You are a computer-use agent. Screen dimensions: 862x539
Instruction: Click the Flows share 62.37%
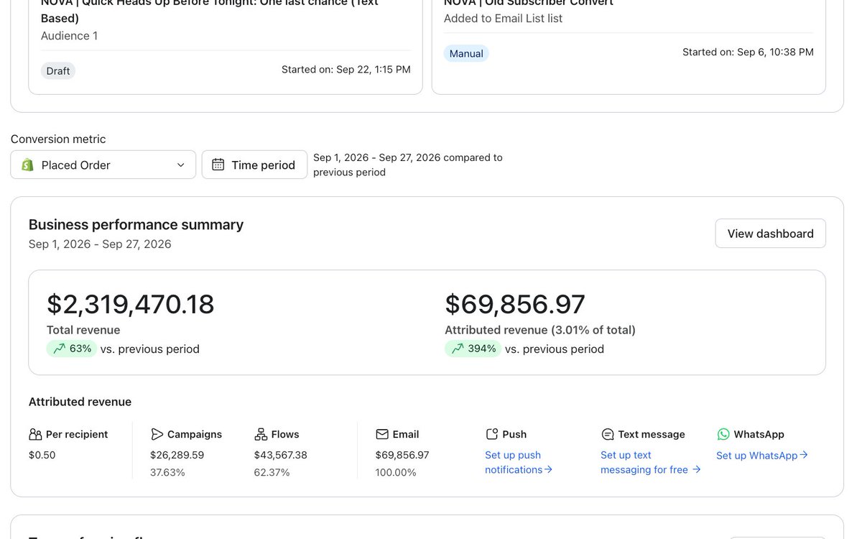(x=272, y=472)
